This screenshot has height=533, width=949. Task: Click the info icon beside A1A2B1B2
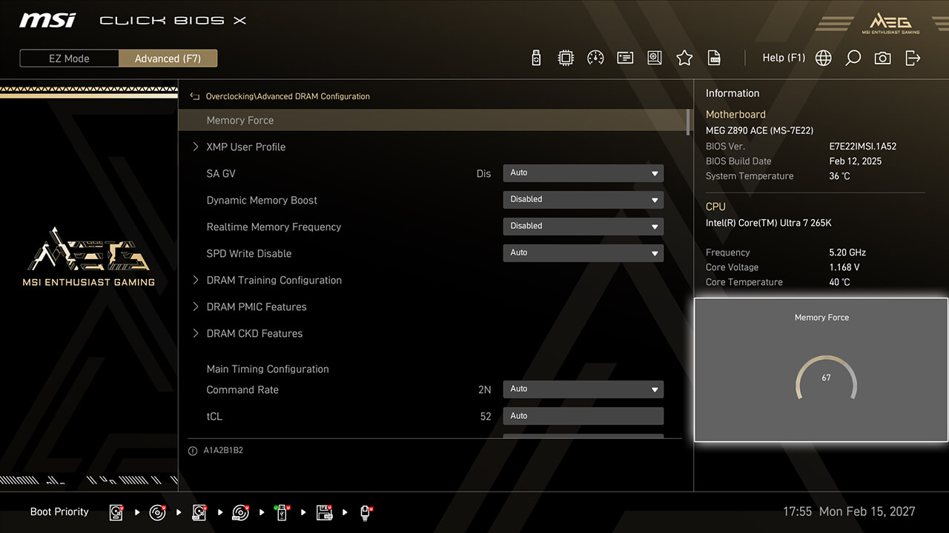pos(193,450)
